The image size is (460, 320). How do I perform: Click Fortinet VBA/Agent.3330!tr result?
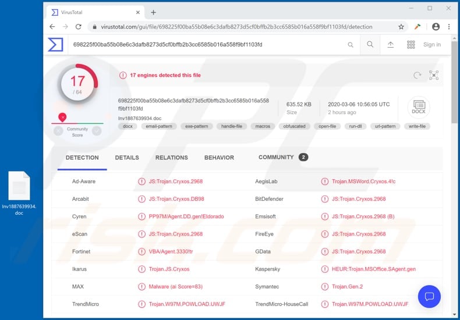click(171, 251)
